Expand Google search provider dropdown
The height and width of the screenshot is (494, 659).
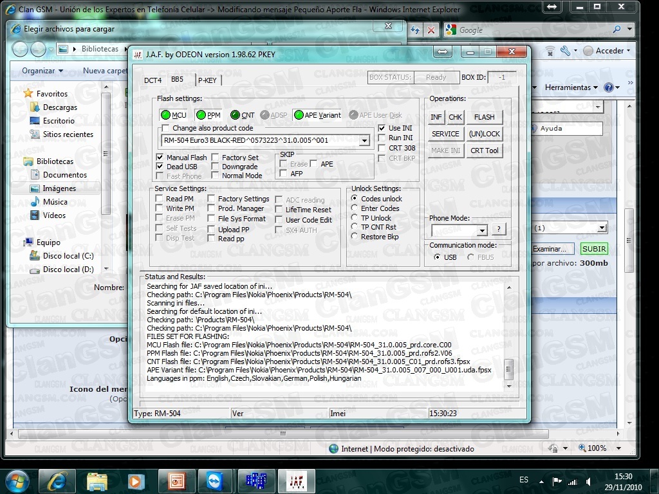click(x=629, y=30)
